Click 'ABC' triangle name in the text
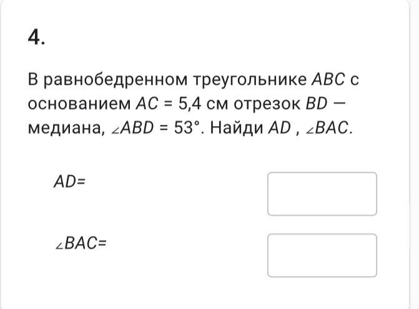The width and height of the screenshot is (419, 309). tap(328, 79)
